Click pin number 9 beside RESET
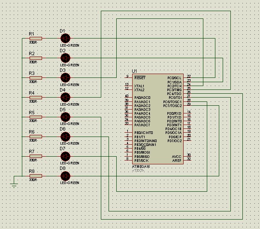Screen dimensions: 260x229 pyautogui.click(x=127, y=76)
